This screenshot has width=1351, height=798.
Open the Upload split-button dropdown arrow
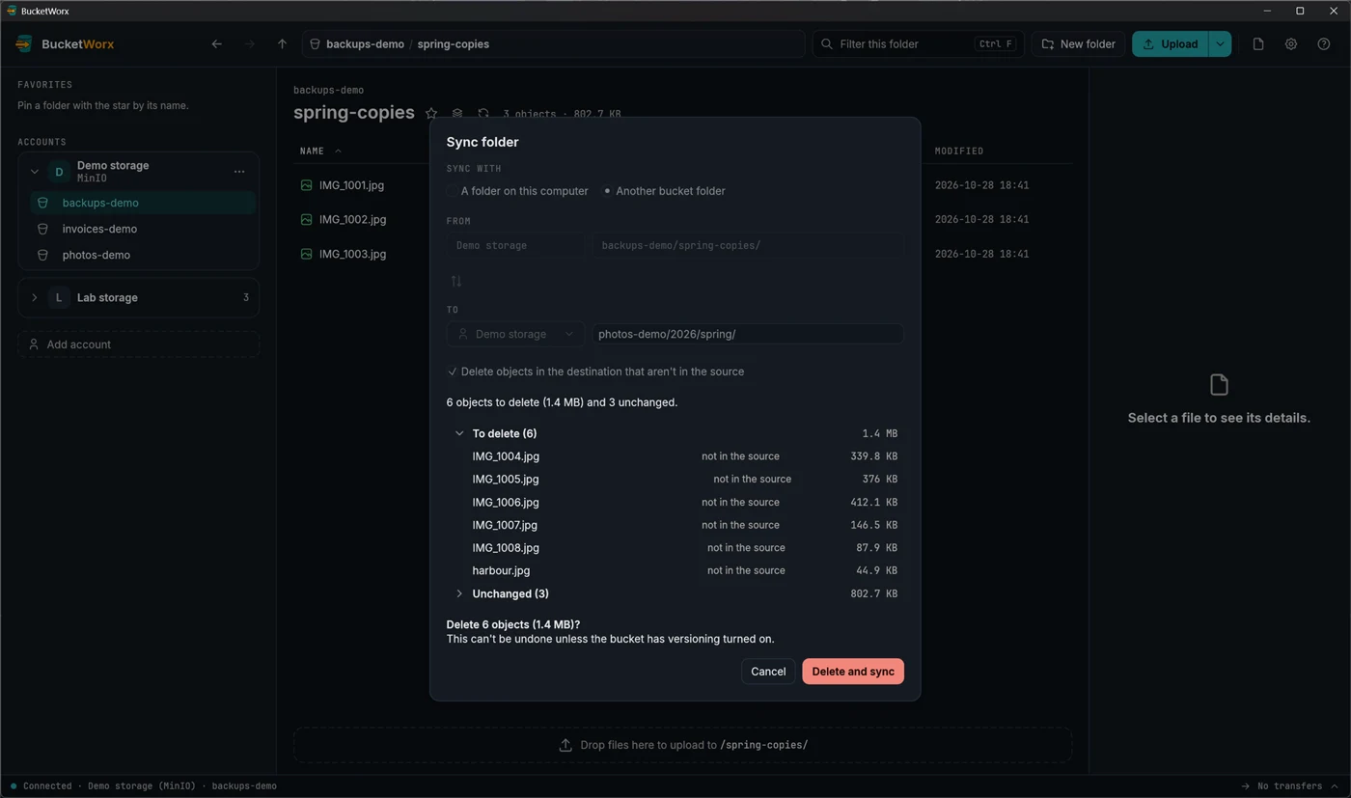[1220, 43]
